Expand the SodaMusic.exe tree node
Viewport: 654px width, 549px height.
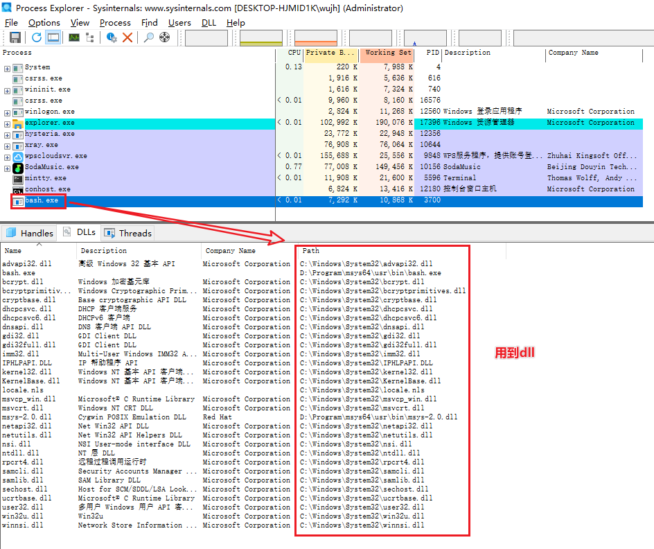pos(7,168)
